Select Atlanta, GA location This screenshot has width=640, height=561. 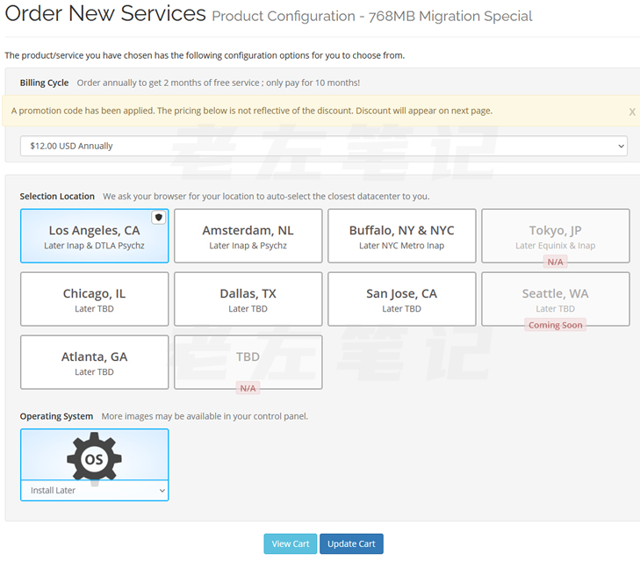point(94,363)
